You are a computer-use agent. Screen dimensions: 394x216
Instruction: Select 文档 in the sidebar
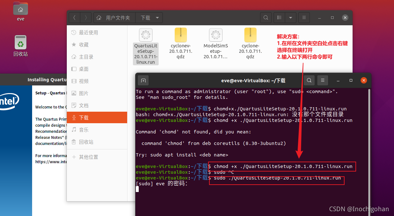click(97, 106)
